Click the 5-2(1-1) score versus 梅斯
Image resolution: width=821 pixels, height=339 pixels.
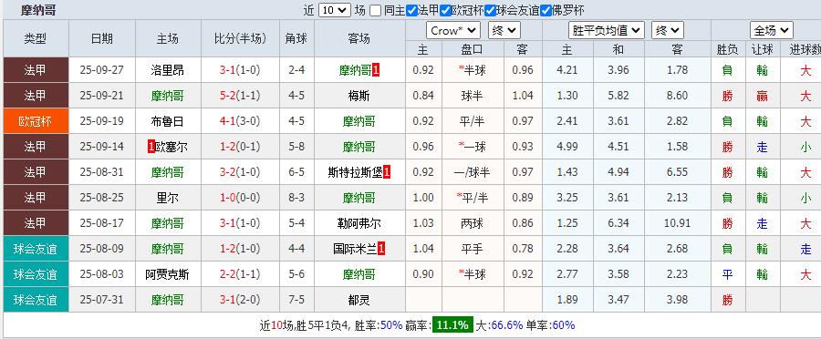point(240,96)
